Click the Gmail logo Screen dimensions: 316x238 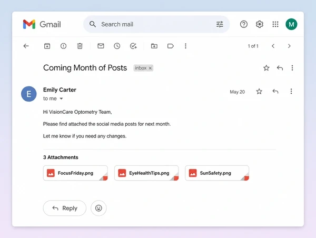[42, 24]
